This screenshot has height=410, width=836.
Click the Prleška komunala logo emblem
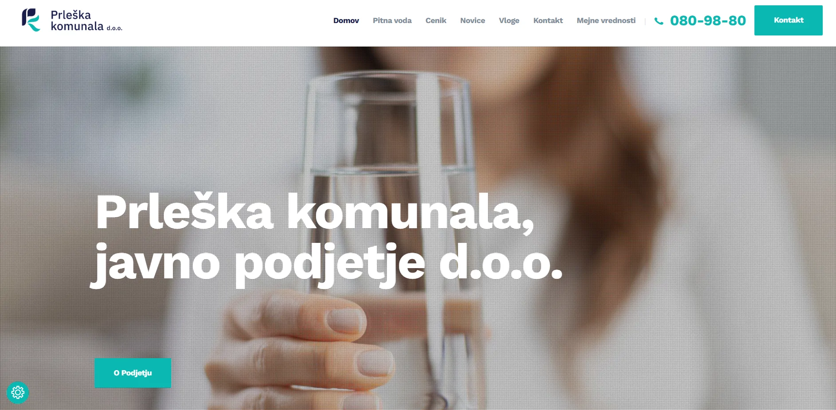tap(31, 20)
